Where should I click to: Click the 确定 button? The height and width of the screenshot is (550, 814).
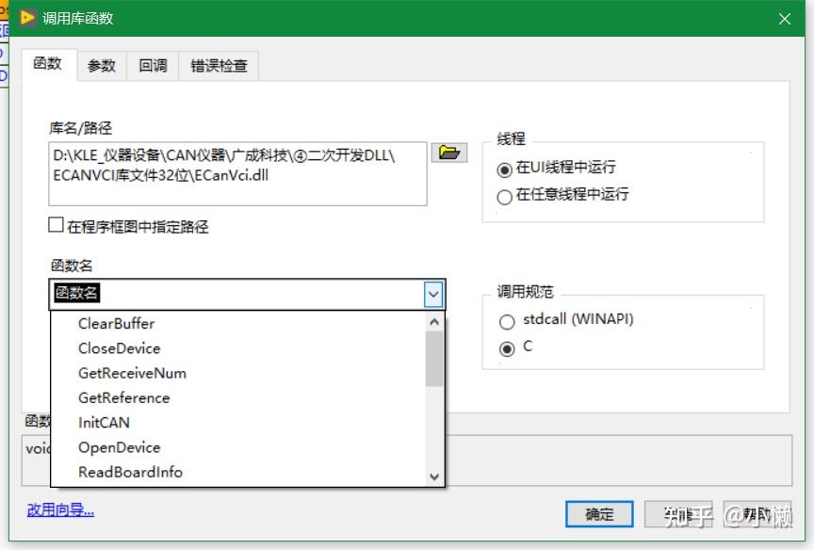tap(598, 514)
